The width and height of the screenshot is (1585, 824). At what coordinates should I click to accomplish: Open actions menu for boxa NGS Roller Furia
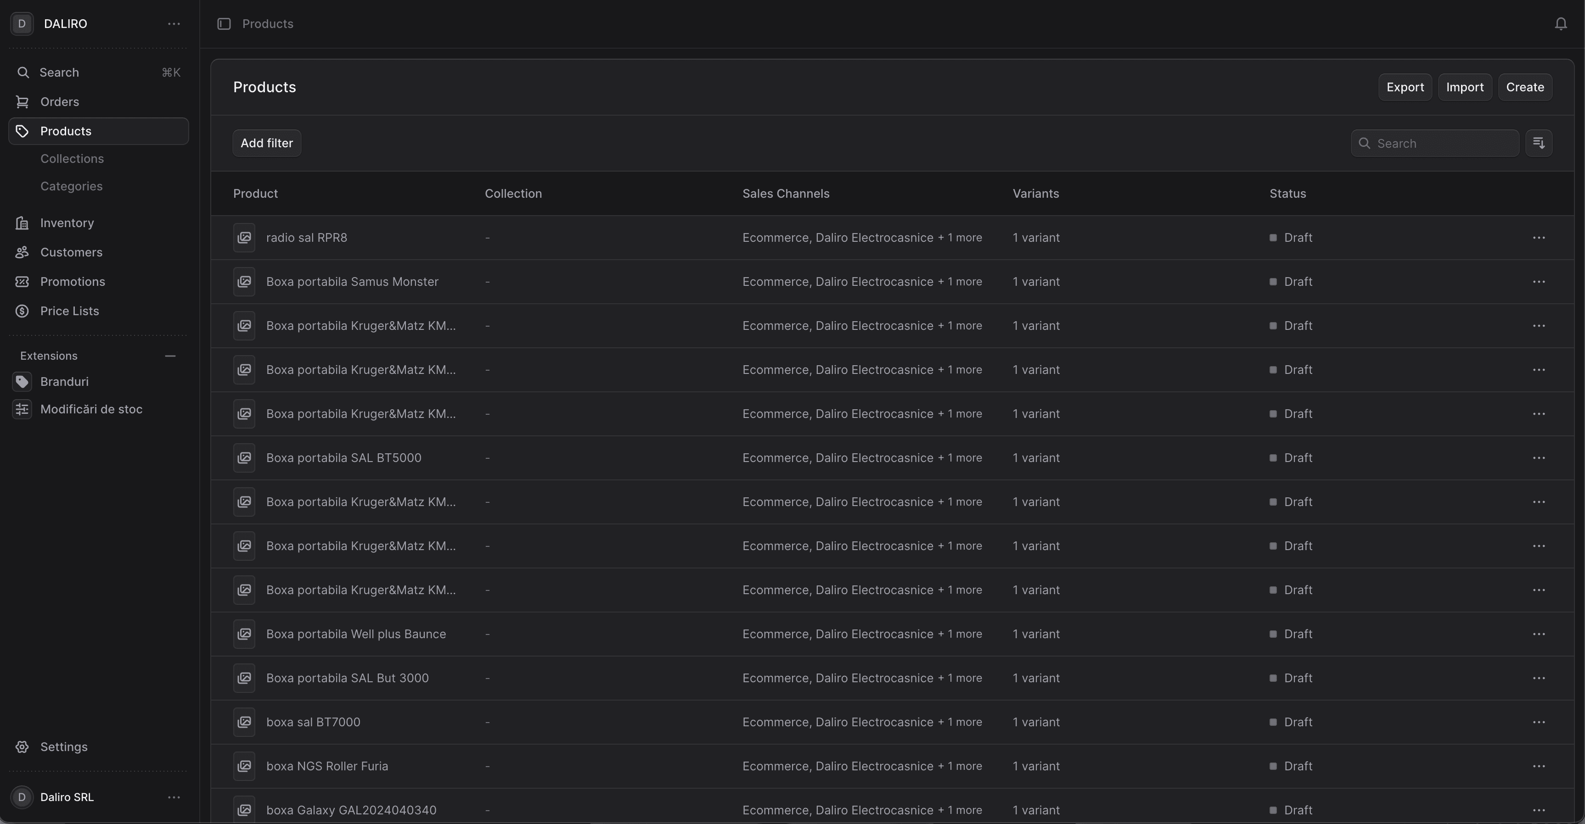click(x=1538, y=766)
